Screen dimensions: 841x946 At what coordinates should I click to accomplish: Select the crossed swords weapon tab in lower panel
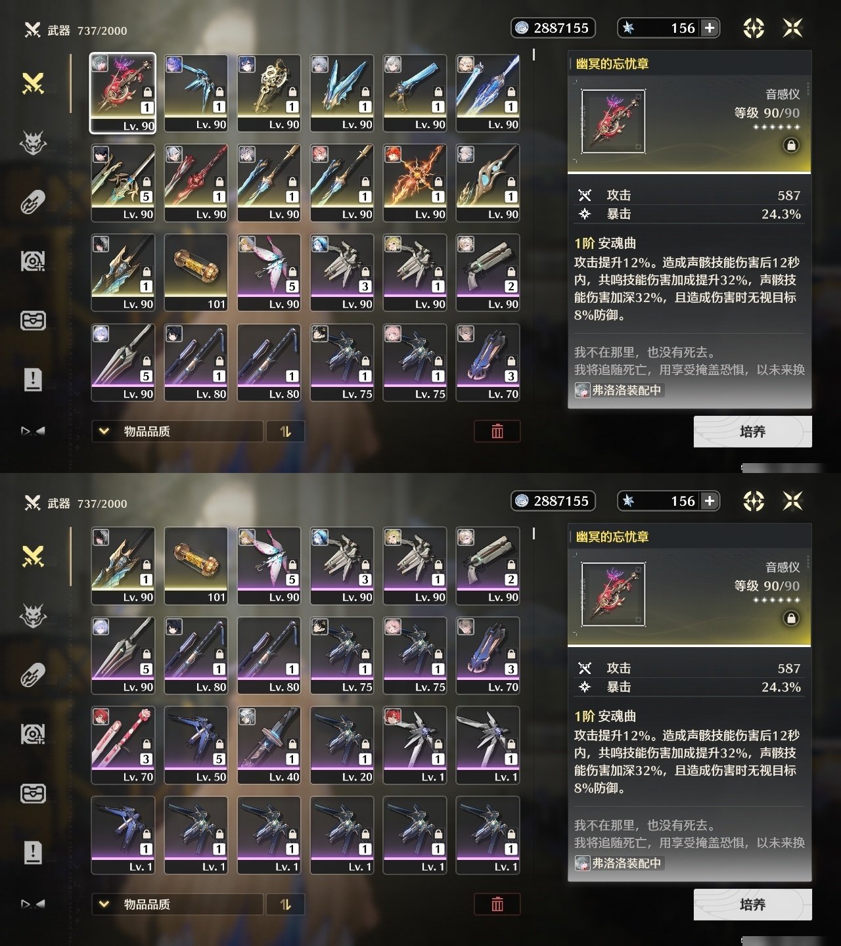33,557
